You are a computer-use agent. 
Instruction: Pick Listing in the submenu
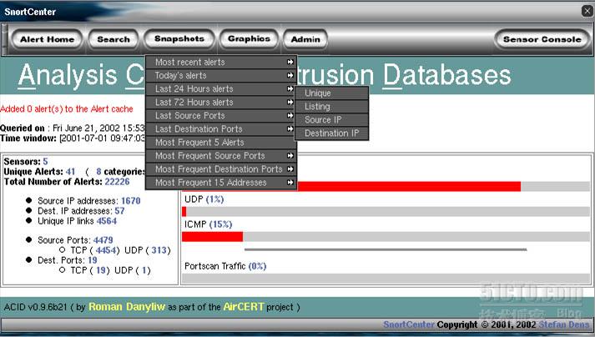click(331, 107)
